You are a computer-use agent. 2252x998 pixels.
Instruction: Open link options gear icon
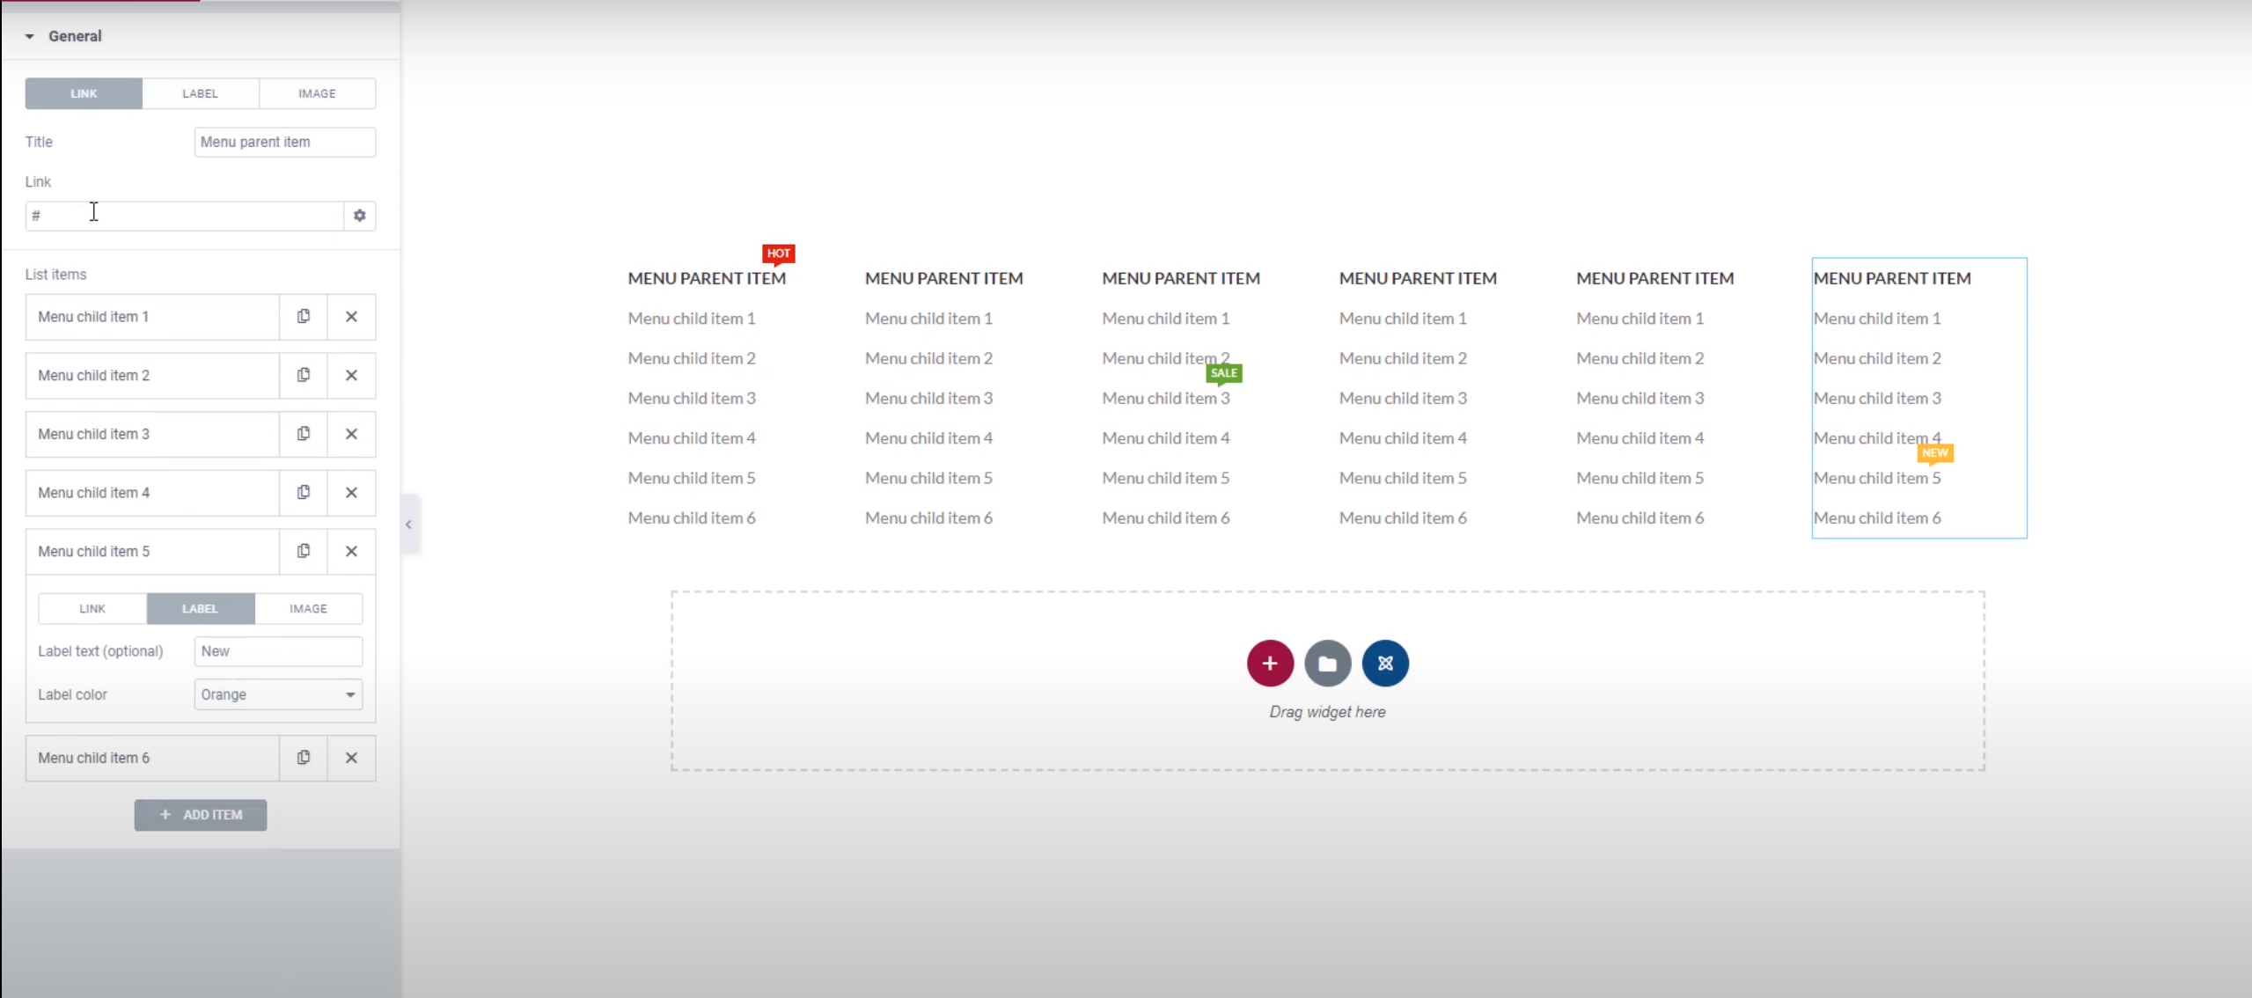[359, 216]
